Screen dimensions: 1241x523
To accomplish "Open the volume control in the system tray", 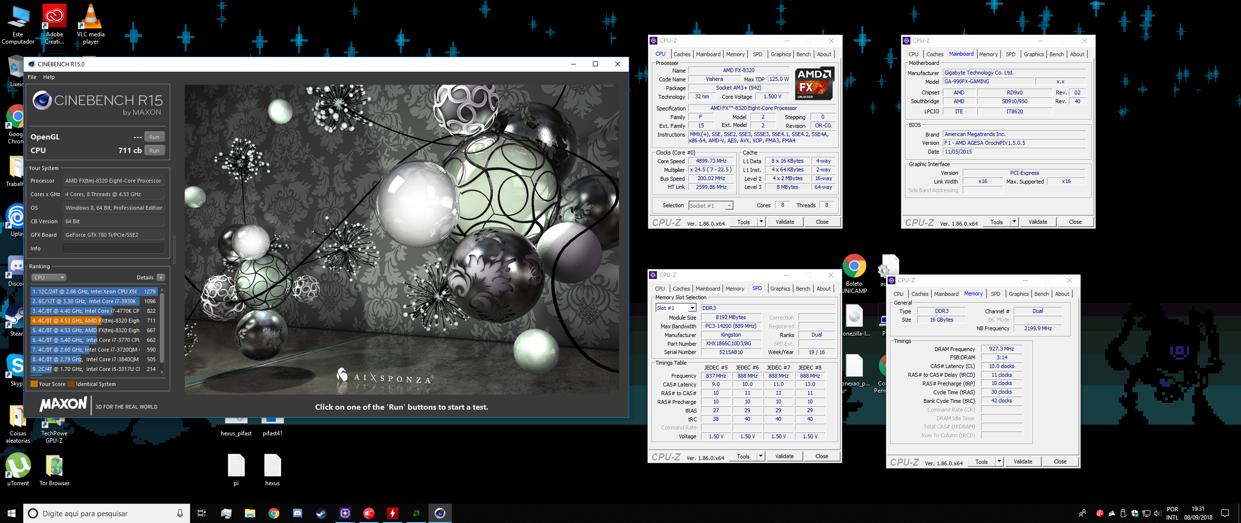I will (1158, 513).
